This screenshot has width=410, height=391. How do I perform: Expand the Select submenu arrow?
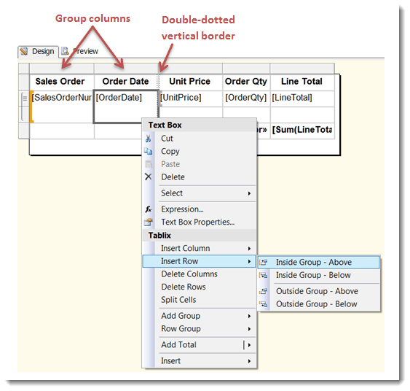(249, 193)
